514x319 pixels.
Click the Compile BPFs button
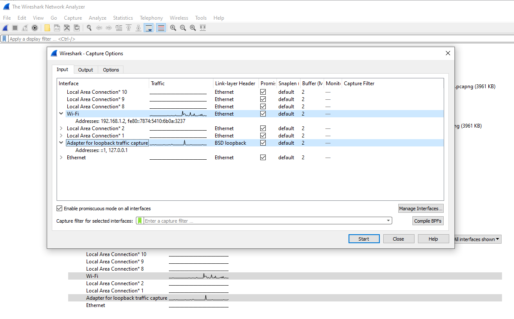coord(428,221)
